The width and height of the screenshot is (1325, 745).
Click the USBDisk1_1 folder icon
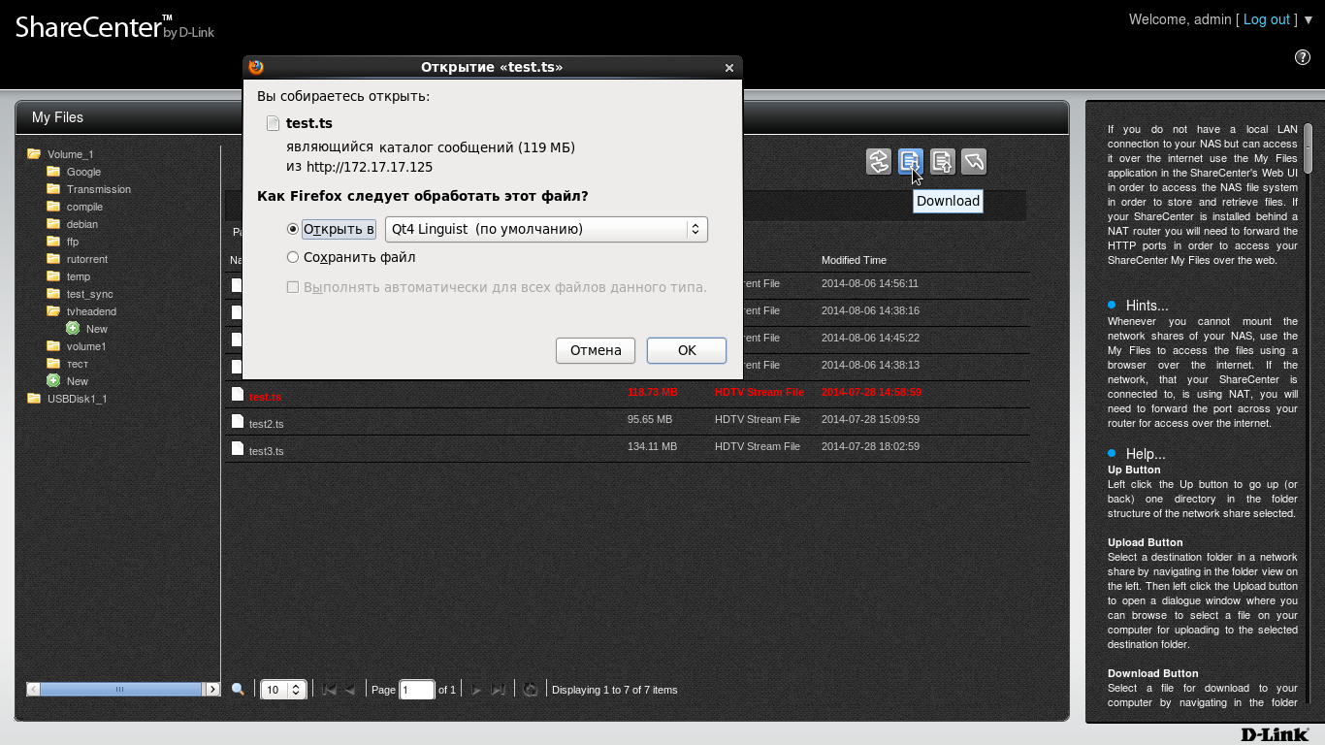point(34,398)
